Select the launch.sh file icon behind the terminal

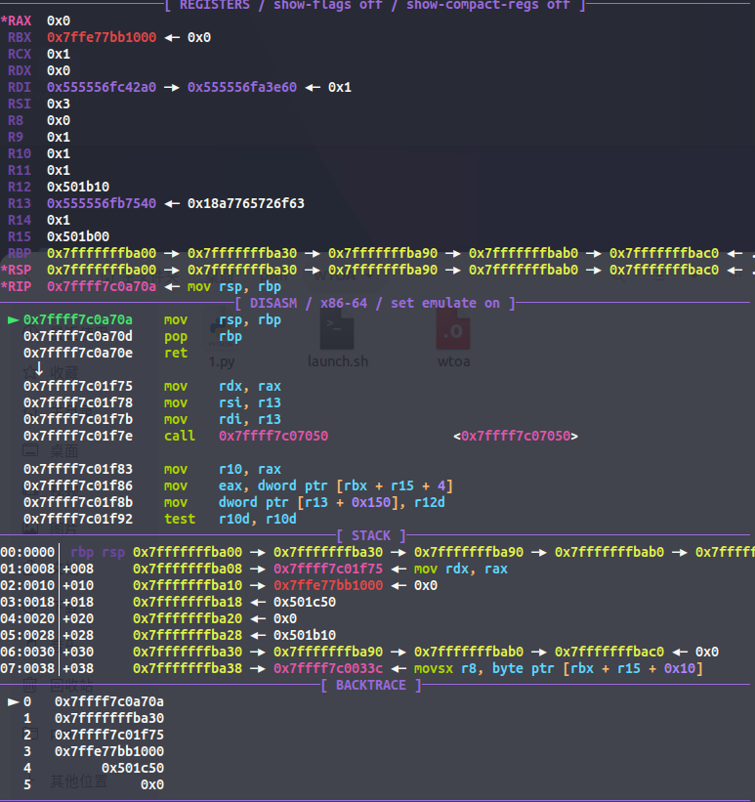[x=337, y=329]
